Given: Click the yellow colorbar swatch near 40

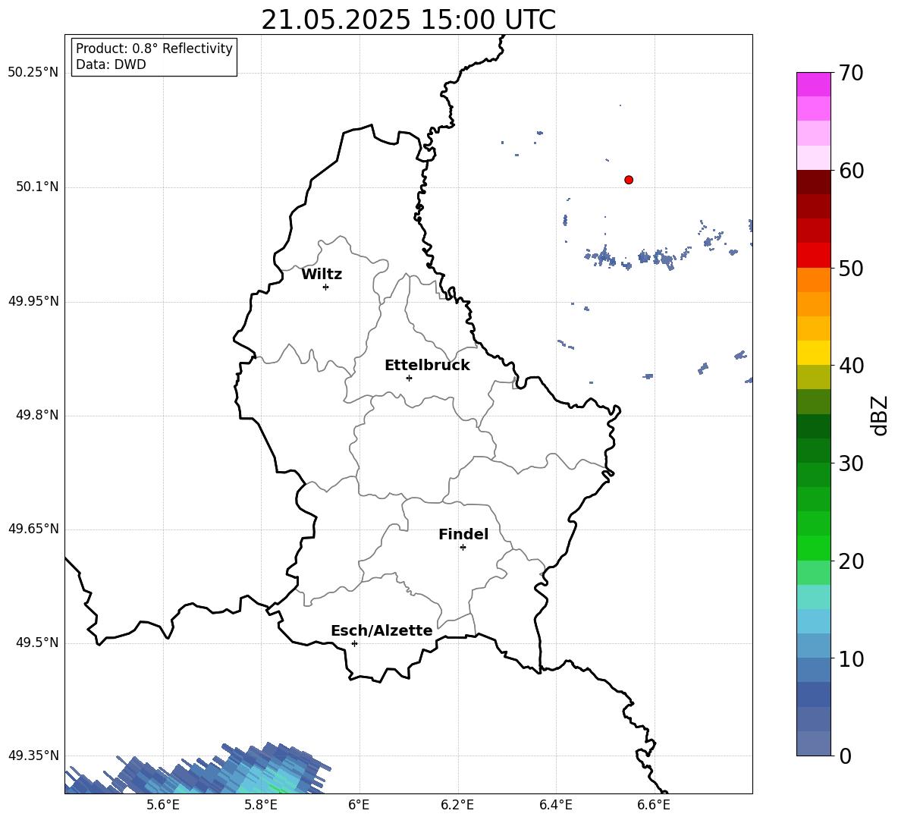Looking at the screenshot, I should [813, 353].
